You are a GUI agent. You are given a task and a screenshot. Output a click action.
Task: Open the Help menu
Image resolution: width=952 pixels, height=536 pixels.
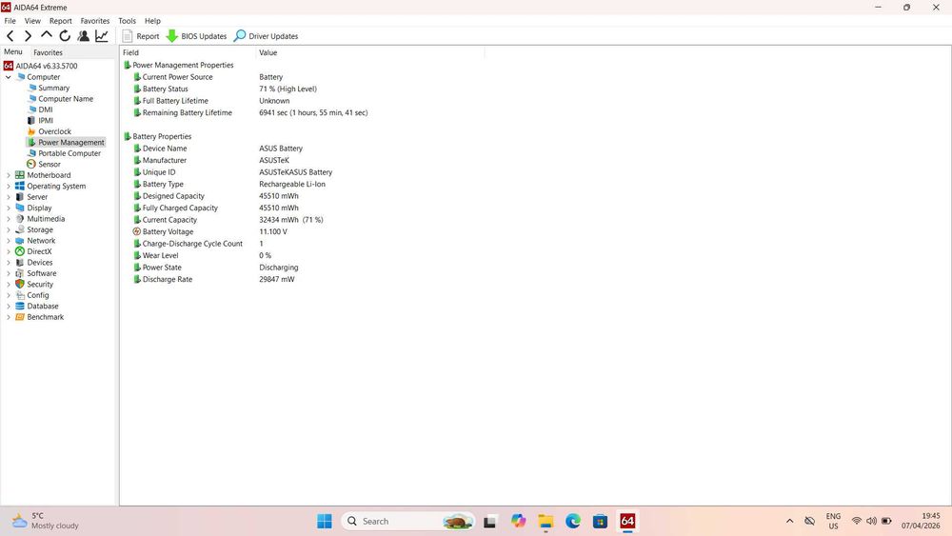pos(152,21)
